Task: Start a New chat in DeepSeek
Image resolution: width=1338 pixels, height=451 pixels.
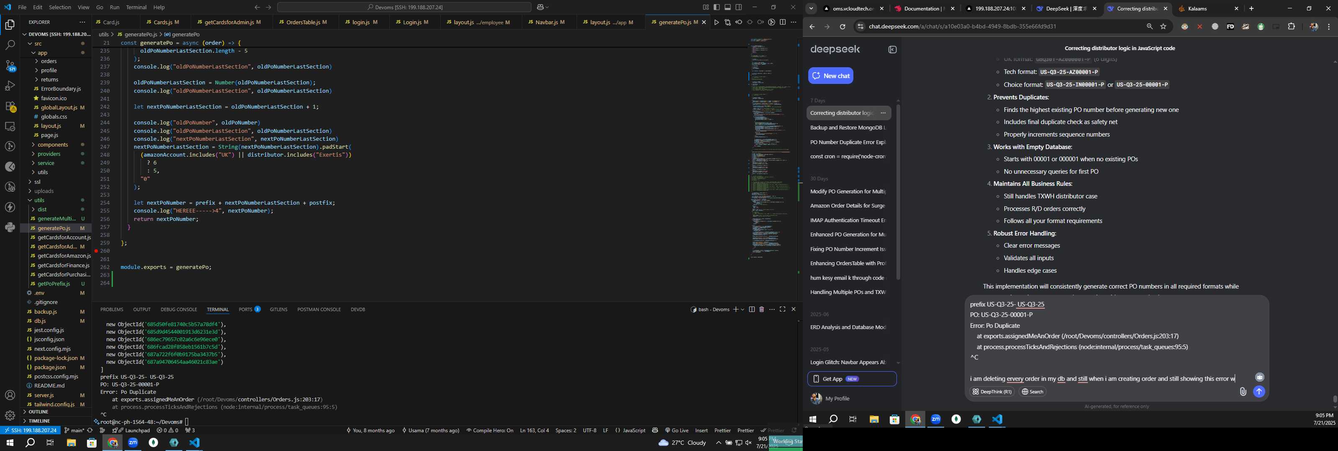Action: click(x=830, y=76)
